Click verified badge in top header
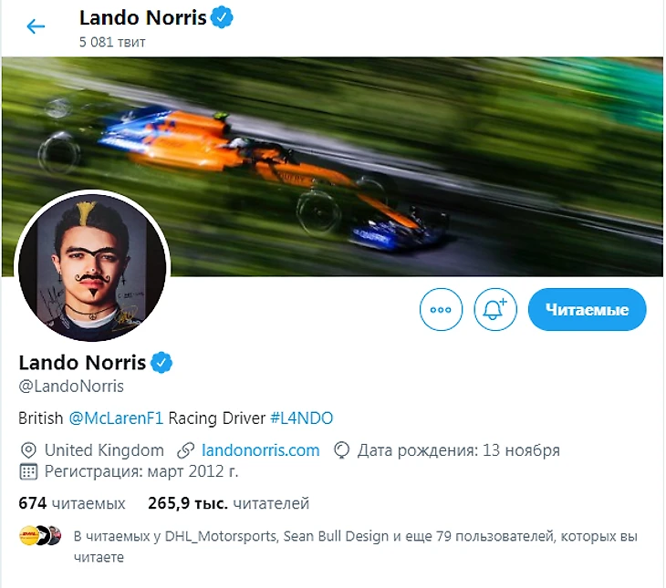 tap(222, 18)
